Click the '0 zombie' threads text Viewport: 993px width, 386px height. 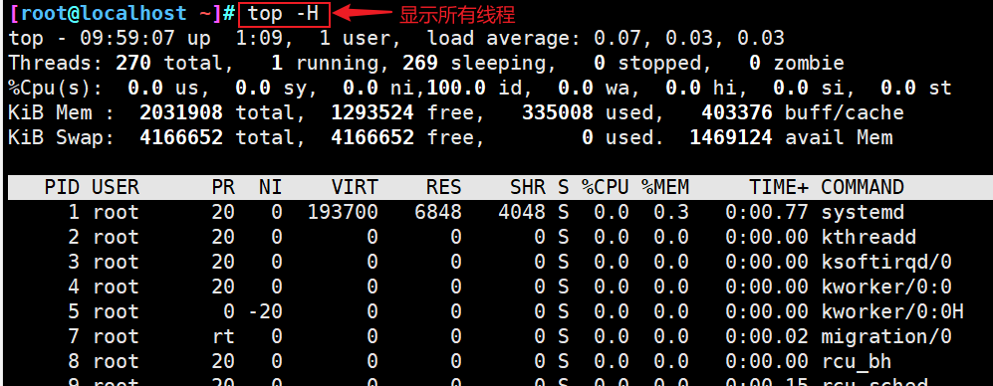pos(797,63)
